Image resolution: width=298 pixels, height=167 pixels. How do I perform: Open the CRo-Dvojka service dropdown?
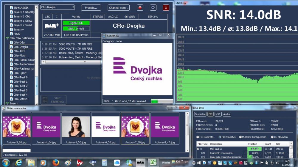click(x=58, y=7)
